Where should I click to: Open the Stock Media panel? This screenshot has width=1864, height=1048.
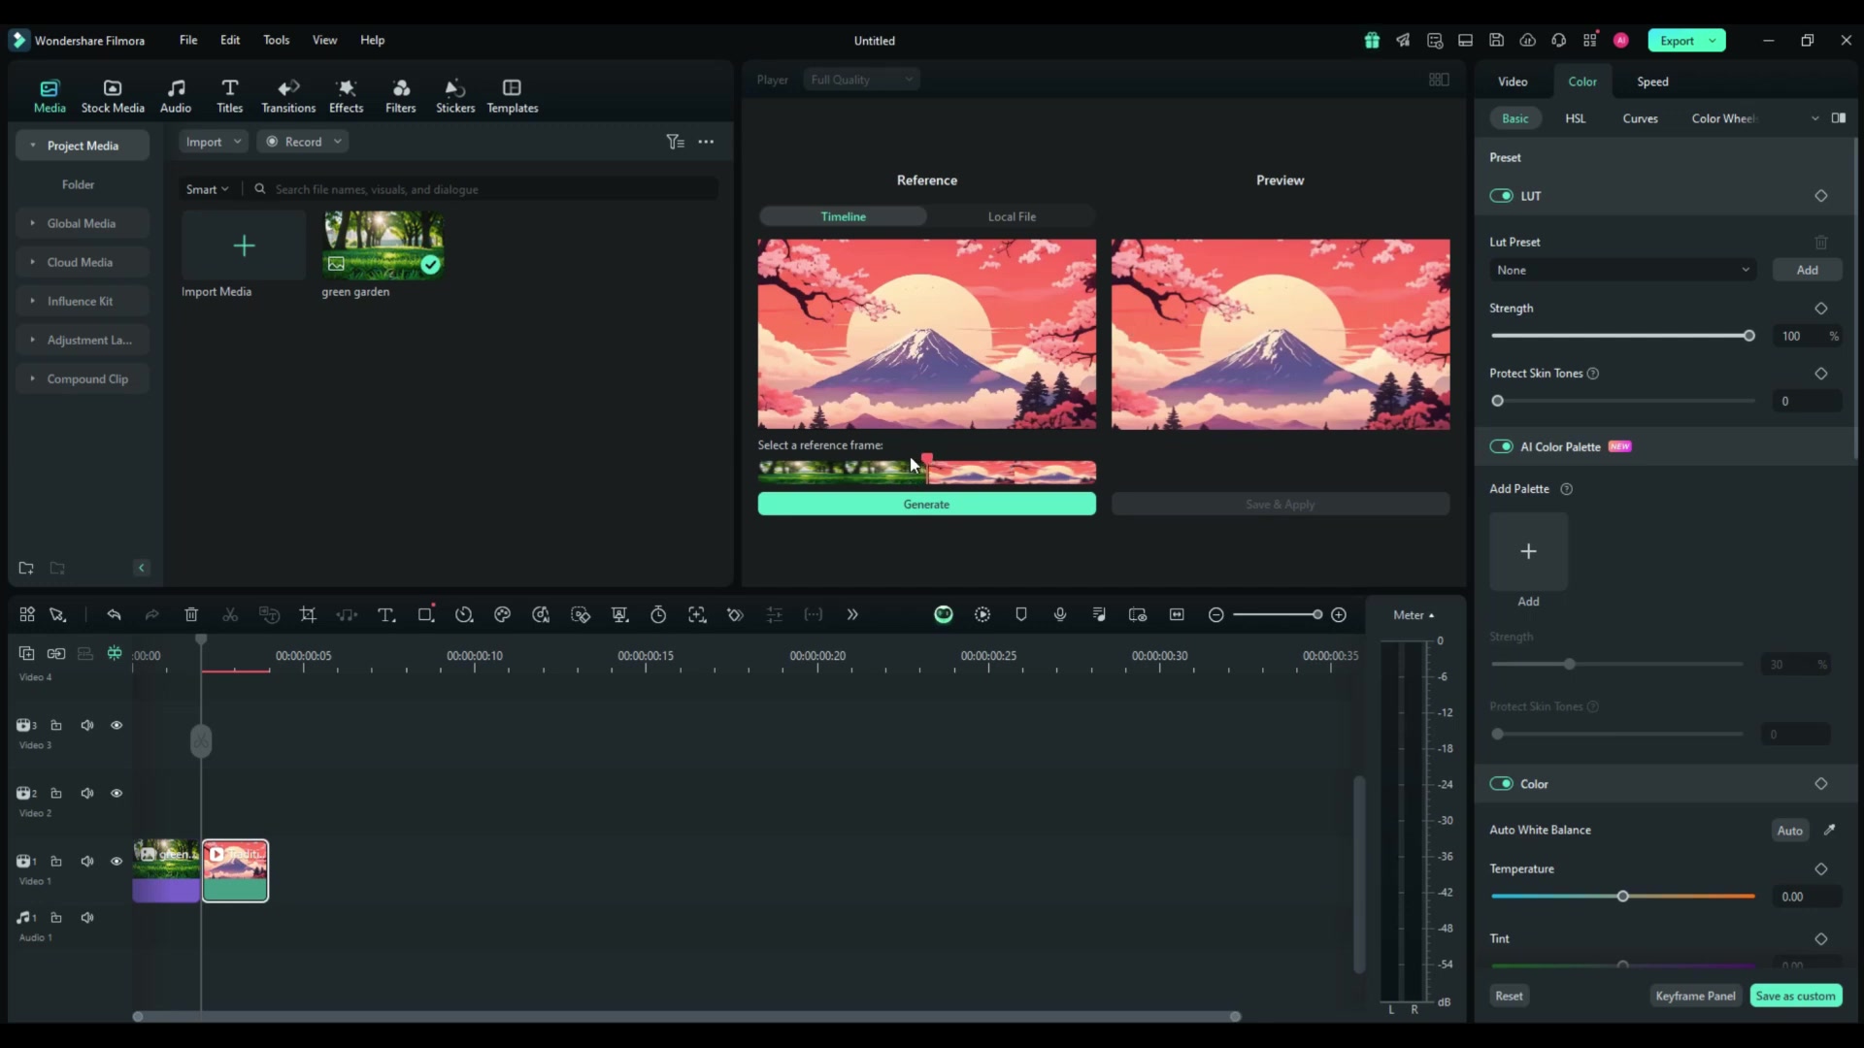point(113,96)
